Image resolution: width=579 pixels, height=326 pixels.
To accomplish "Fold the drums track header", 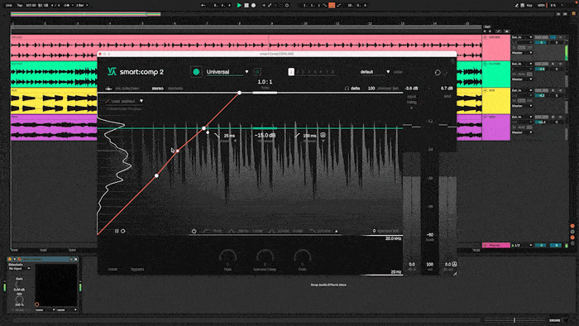I will click(485, 37).
